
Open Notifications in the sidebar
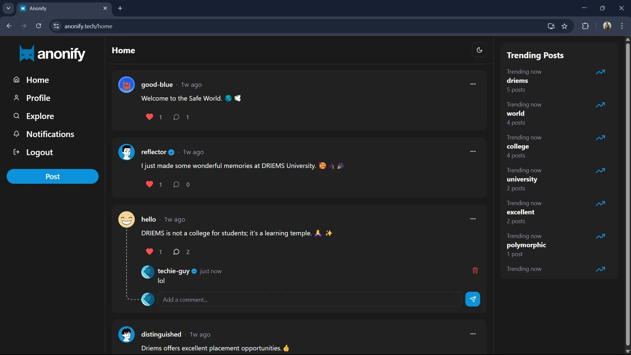[44, 134]
